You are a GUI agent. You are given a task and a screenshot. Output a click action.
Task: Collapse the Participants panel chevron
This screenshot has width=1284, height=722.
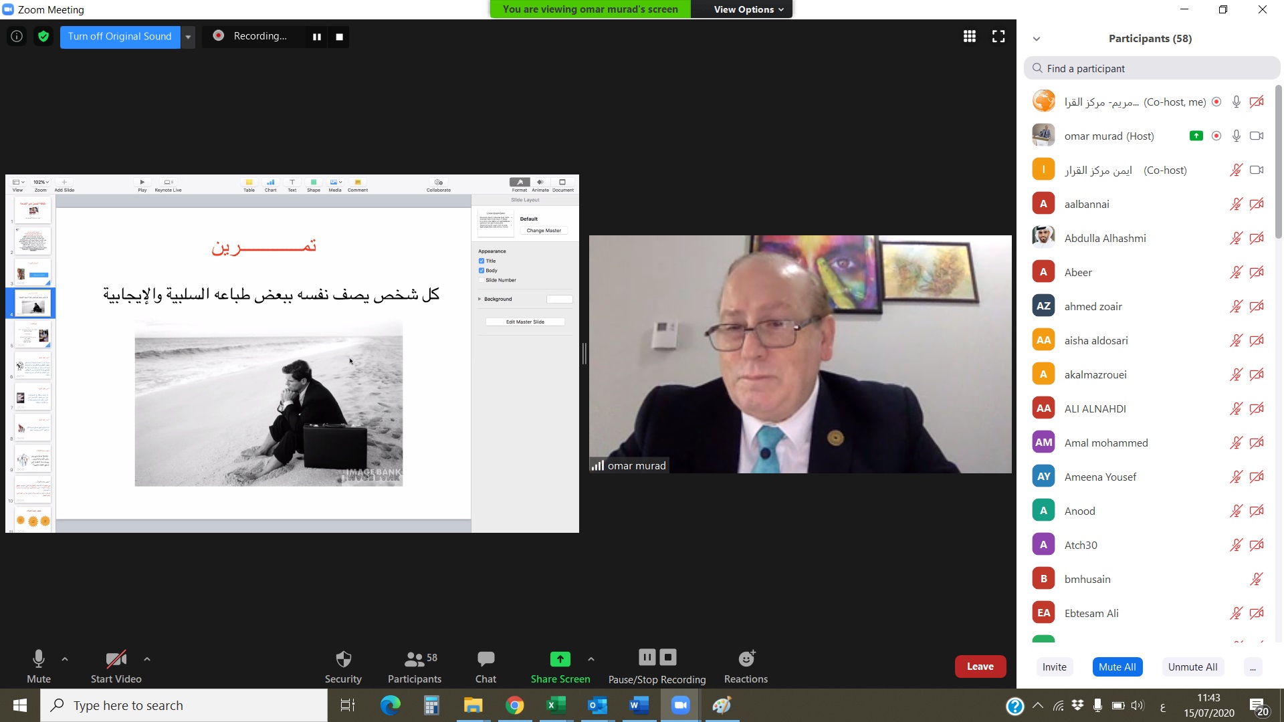click(1037, 39)
